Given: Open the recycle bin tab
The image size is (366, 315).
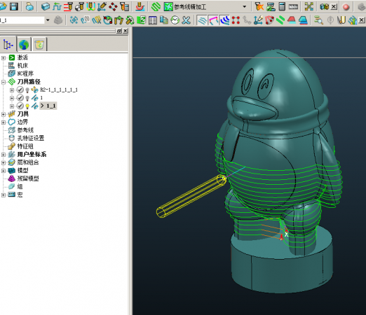Looking at the screenshot, I should (x=39, y=44).
